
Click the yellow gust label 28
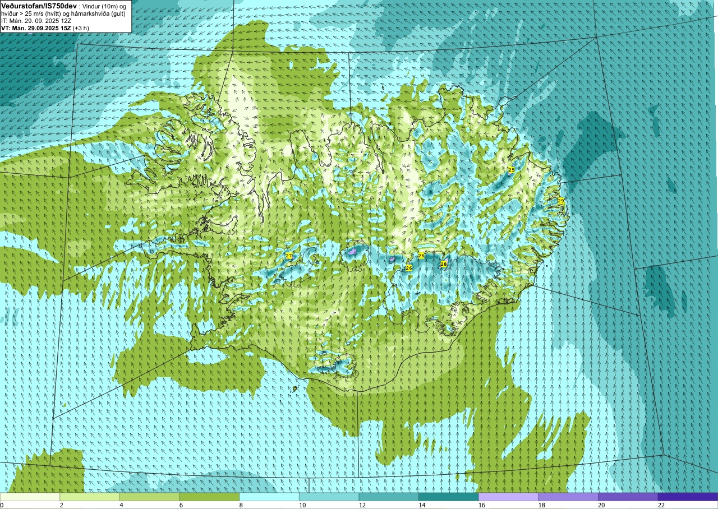(443, 264)
